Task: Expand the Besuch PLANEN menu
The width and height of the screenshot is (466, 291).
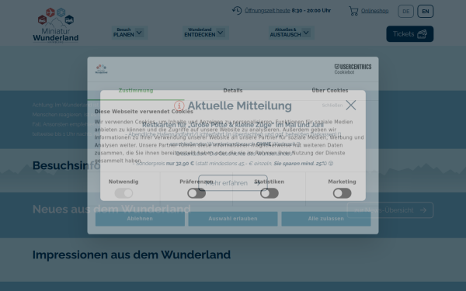Action: point(129,33)
